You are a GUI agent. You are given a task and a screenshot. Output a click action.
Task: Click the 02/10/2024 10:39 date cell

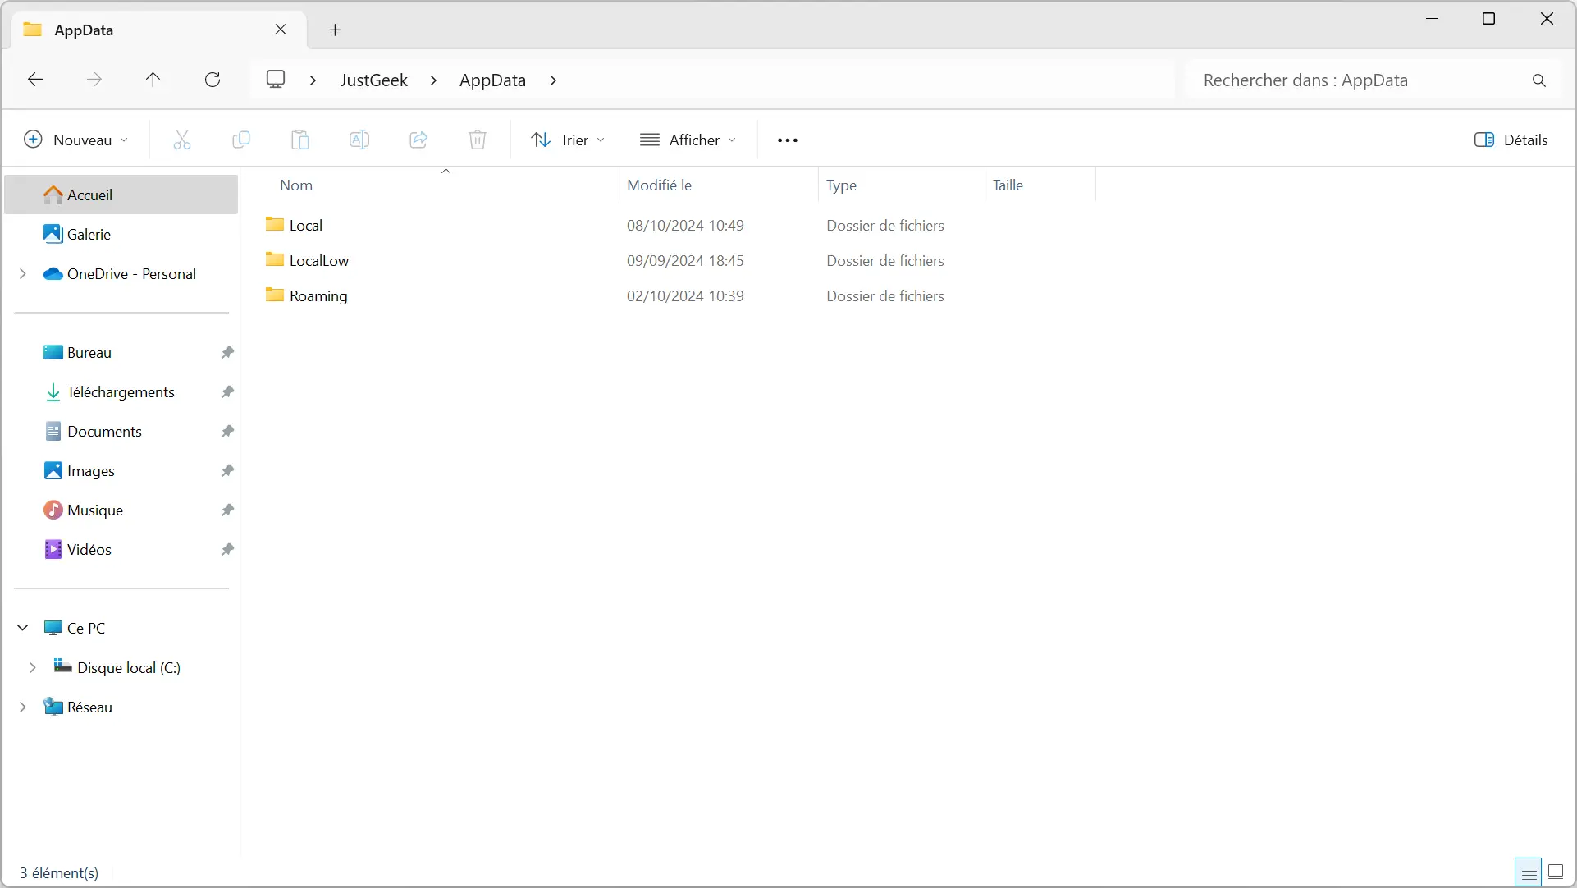685,296
